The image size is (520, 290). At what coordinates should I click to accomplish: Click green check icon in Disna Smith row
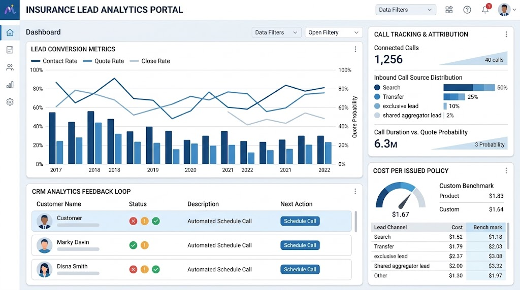pos(156,270)
